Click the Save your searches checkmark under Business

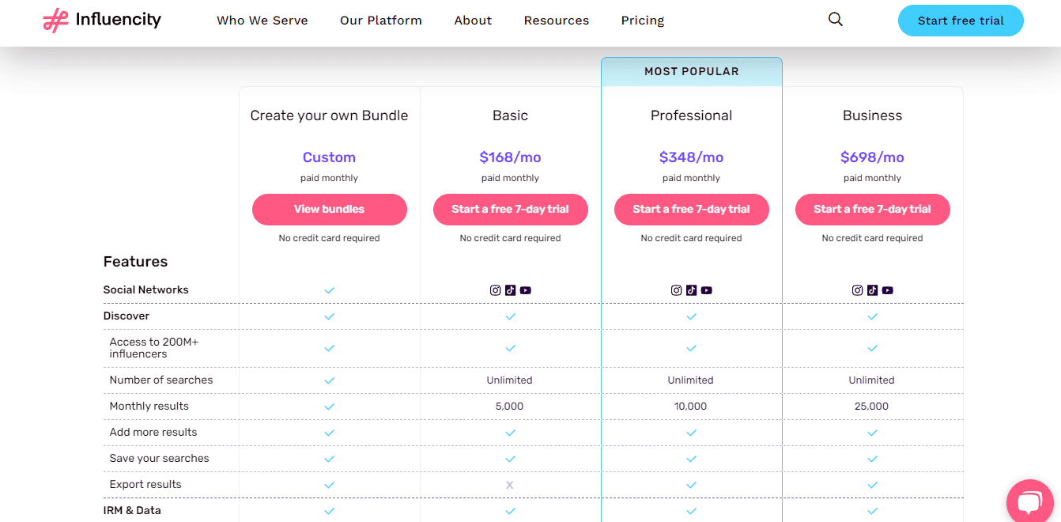tap(872, 458)
